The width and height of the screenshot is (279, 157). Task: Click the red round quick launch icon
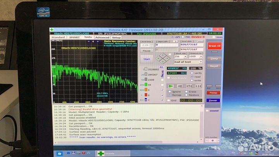click(83, 153)
